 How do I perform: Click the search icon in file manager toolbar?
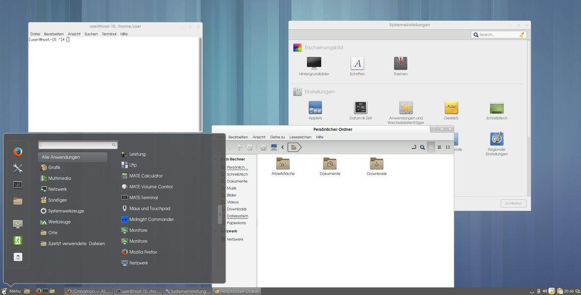422,147
